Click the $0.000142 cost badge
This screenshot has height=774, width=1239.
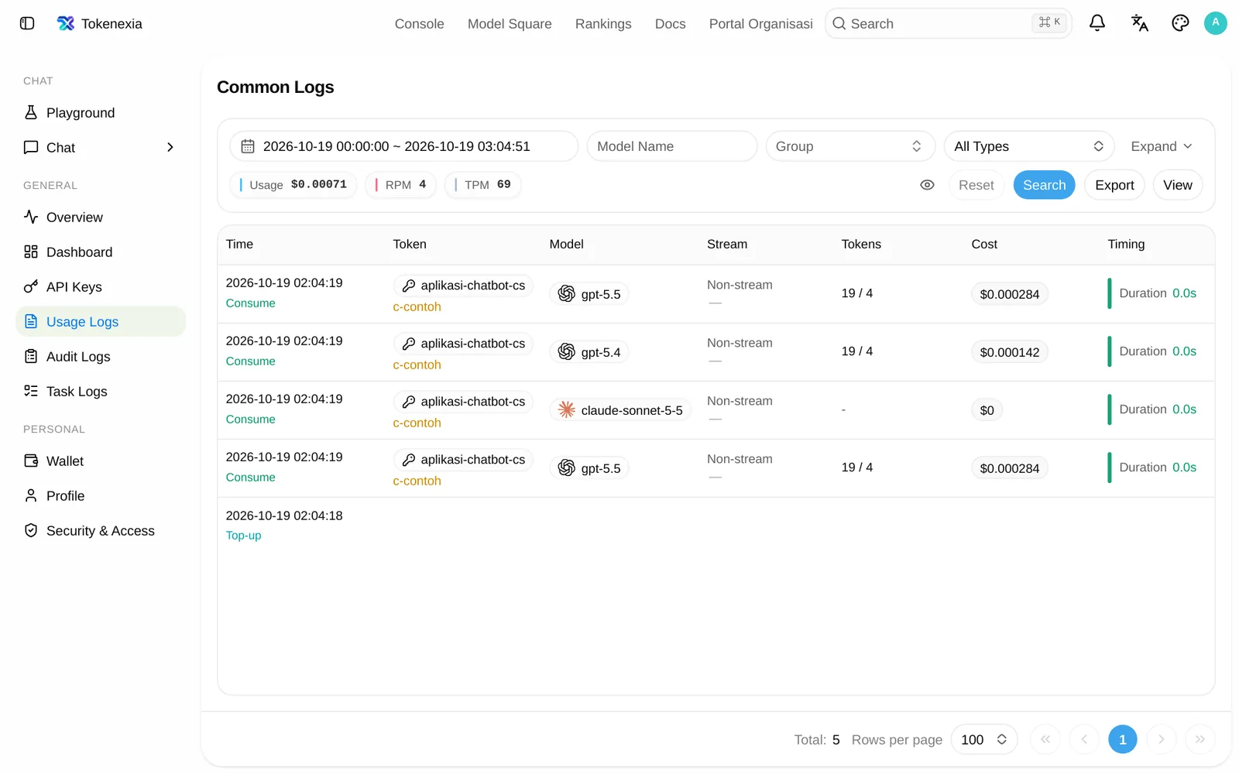pyautogui.click(x=1010, y=352)
